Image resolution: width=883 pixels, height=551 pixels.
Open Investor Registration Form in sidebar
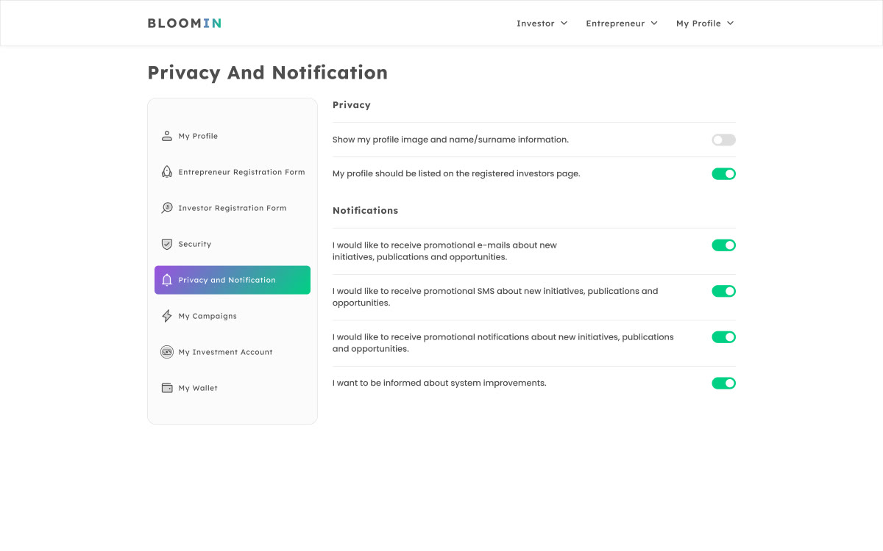click(233, 208)
